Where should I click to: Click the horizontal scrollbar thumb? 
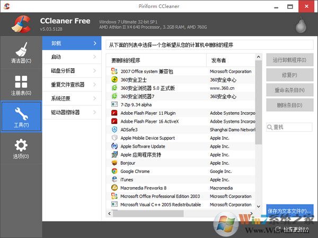[x=148, y=213]
